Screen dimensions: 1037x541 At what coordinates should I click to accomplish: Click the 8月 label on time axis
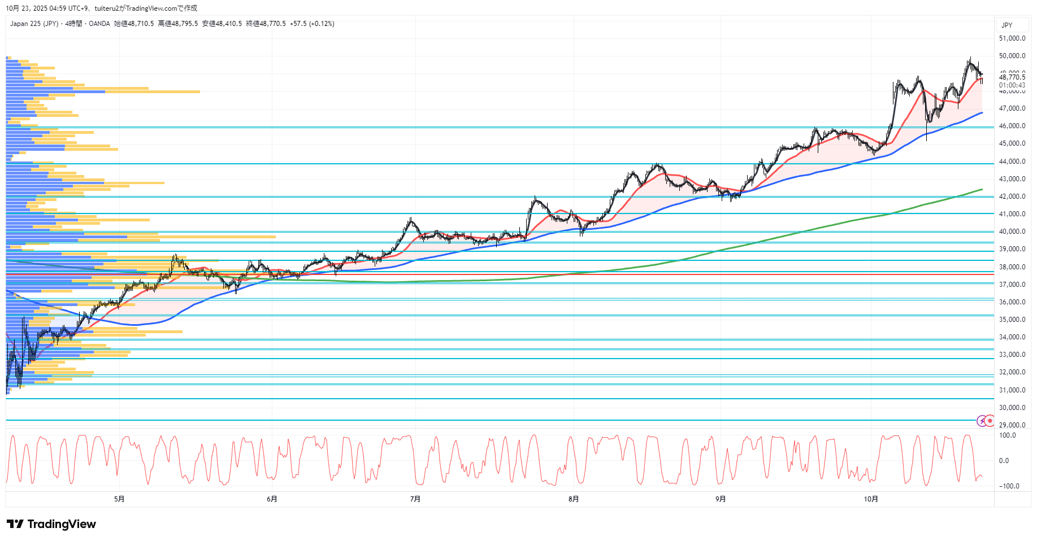pos(574,499)
